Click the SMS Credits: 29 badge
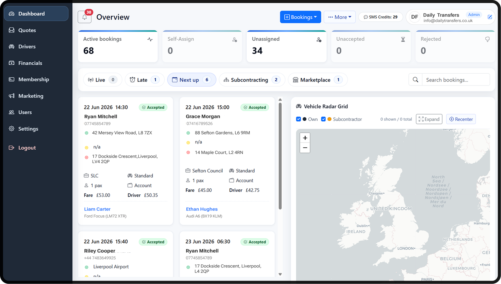The image size is (501, 284). point(380,17)
